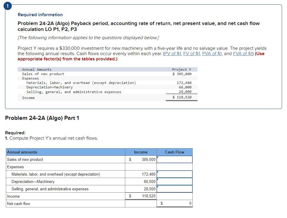Click the 28,000 income value cell
This screenshot has height=218, width=287.
coord(141,189)
